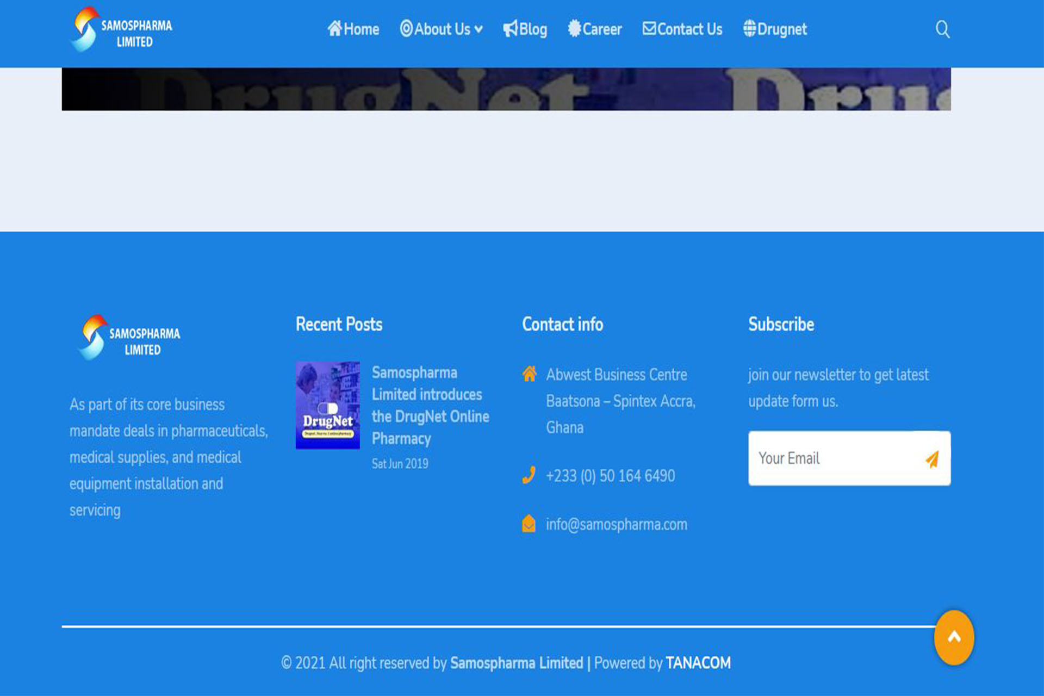Call the +233 (0) 50 164 6490 number

pyautogui.click(x=610, y=476)
